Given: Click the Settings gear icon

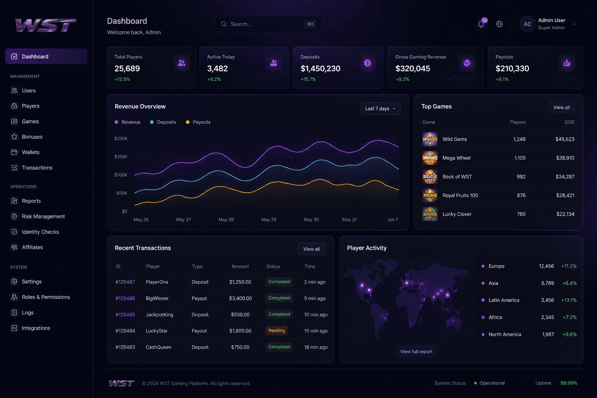Looking at the screenshot, I should click(x=14, y=282).
